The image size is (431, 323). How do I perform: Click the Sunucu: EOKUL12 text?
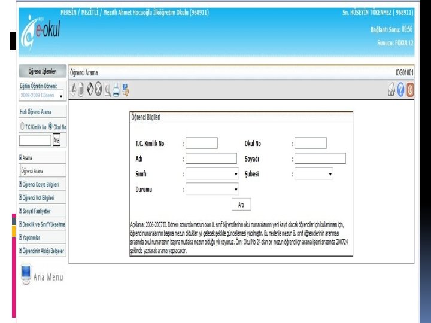[x=395, y=43]
